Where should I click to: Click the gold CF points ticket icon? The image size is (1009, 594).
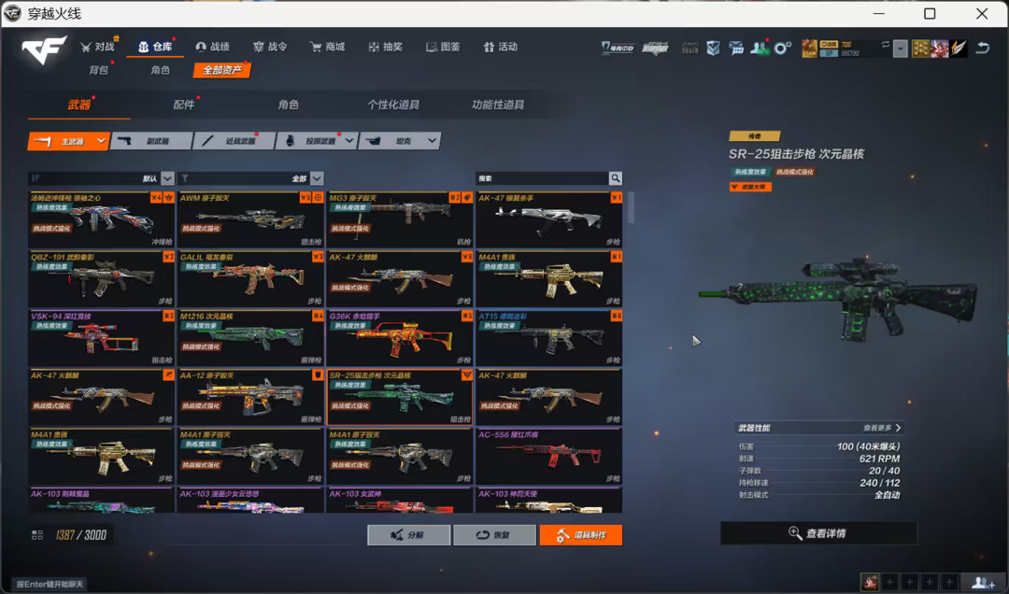pyautogui.click(x=809, y=49)
